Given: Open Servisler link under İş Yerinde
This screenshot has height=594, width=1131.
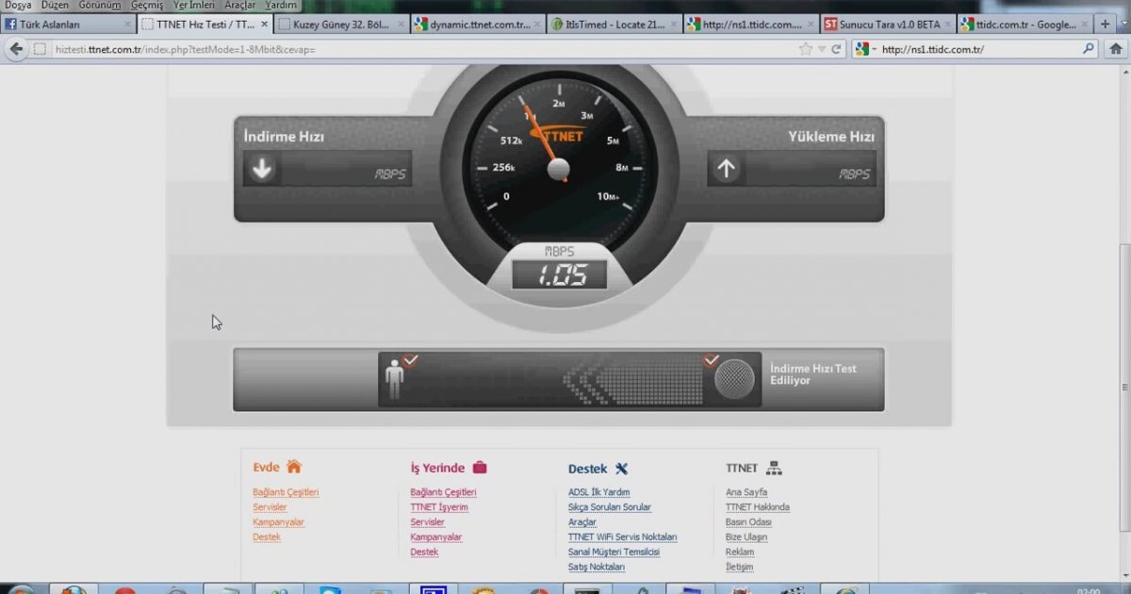Looking at the screenshot, I should click(427, 522).
